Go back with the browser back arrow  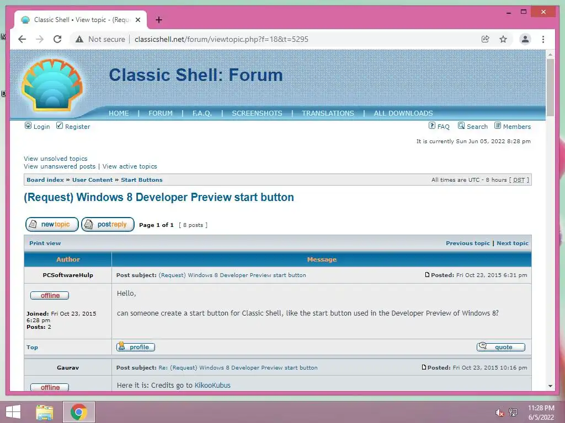(22, 39)
